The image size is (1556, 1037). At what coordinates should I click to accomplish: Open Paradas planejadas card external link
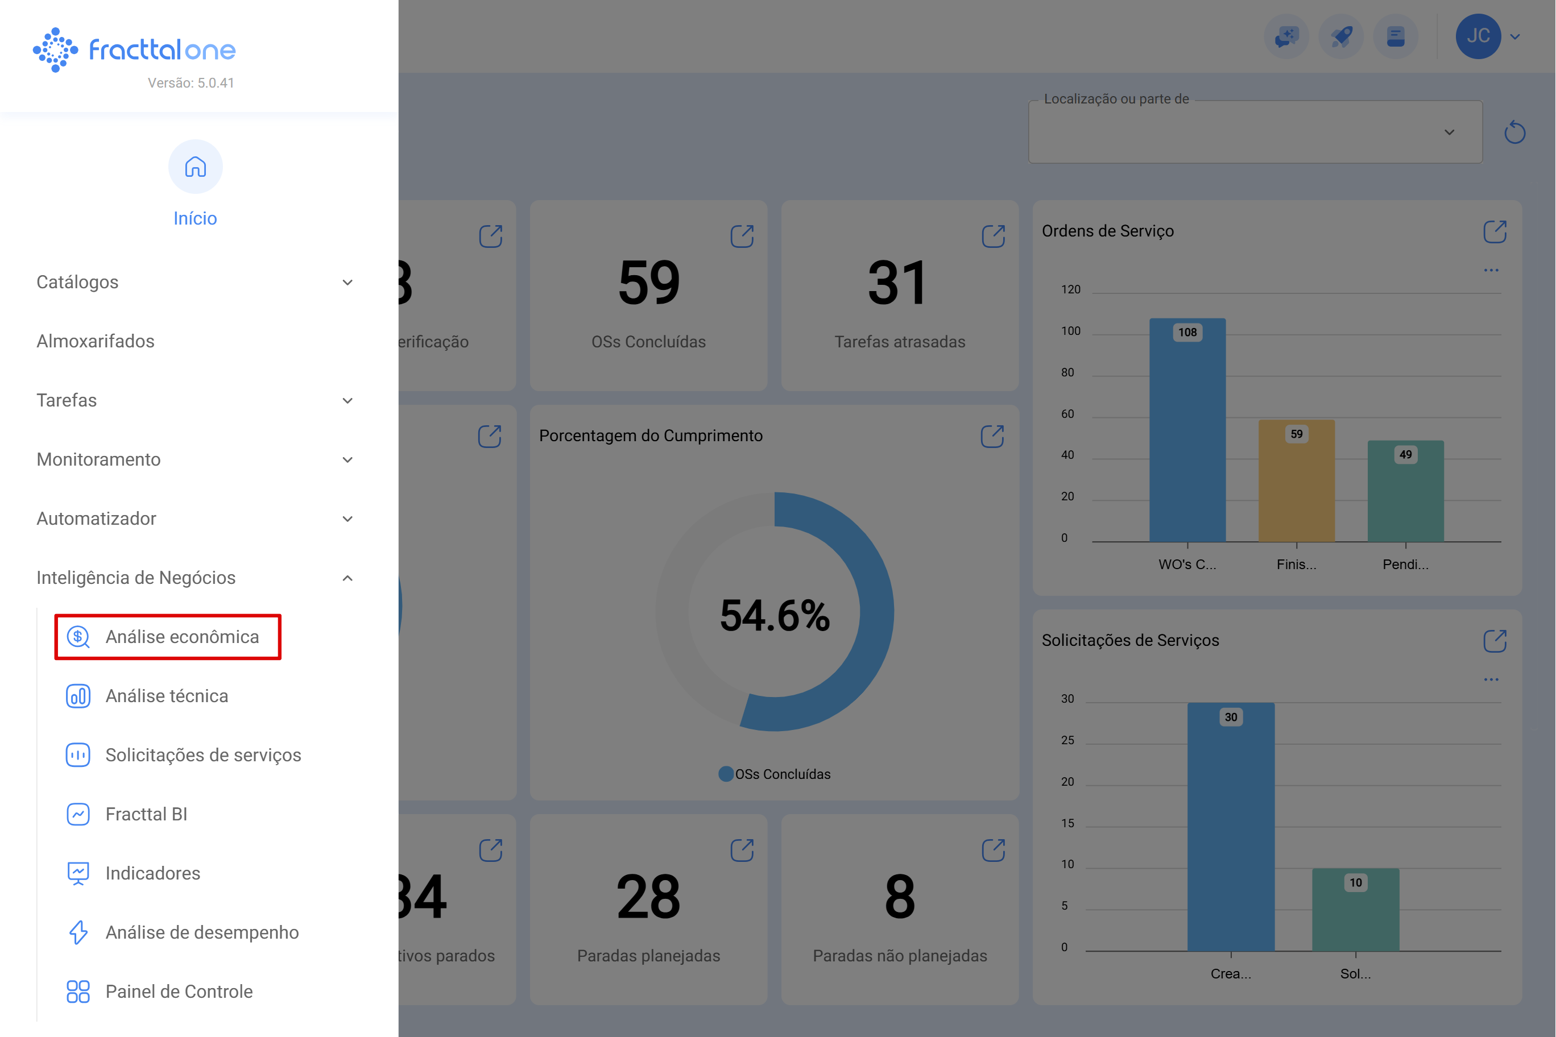pyautogui.click(x=742, y=850)
